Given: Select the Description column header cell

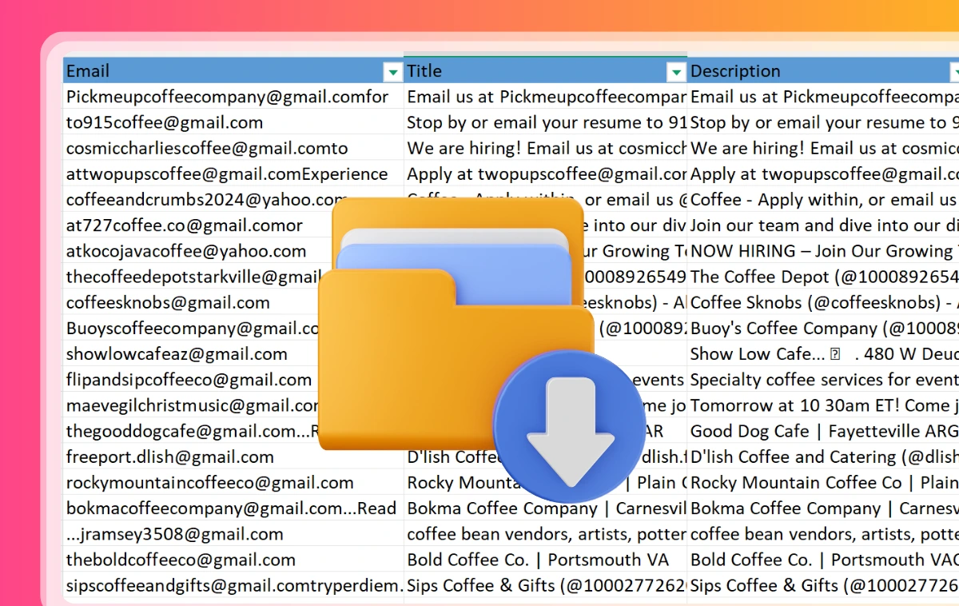Looking at the screenshot, I should [x=823, y=70].
